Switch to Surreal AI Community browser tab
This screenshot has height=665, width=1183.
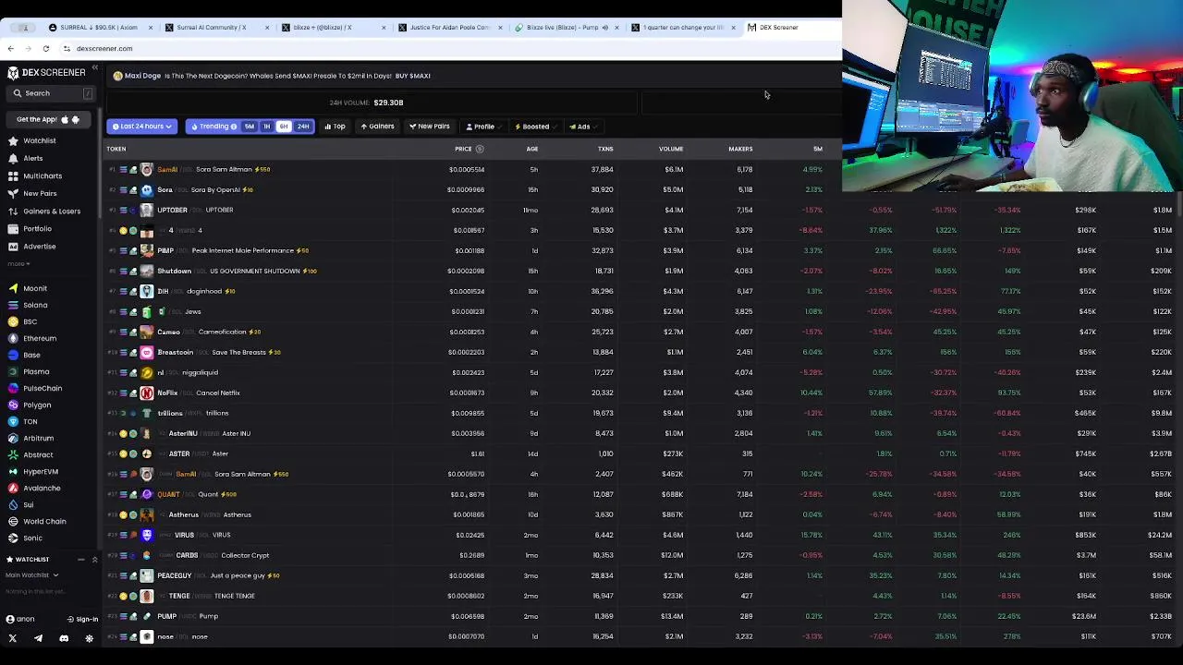[x=218, y=27]
